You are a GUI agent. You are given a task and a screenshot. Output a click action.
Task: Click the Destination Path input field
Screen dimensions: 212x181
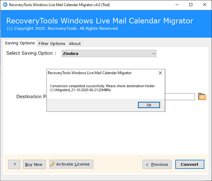pyautogui.click(x=180, y=97)
